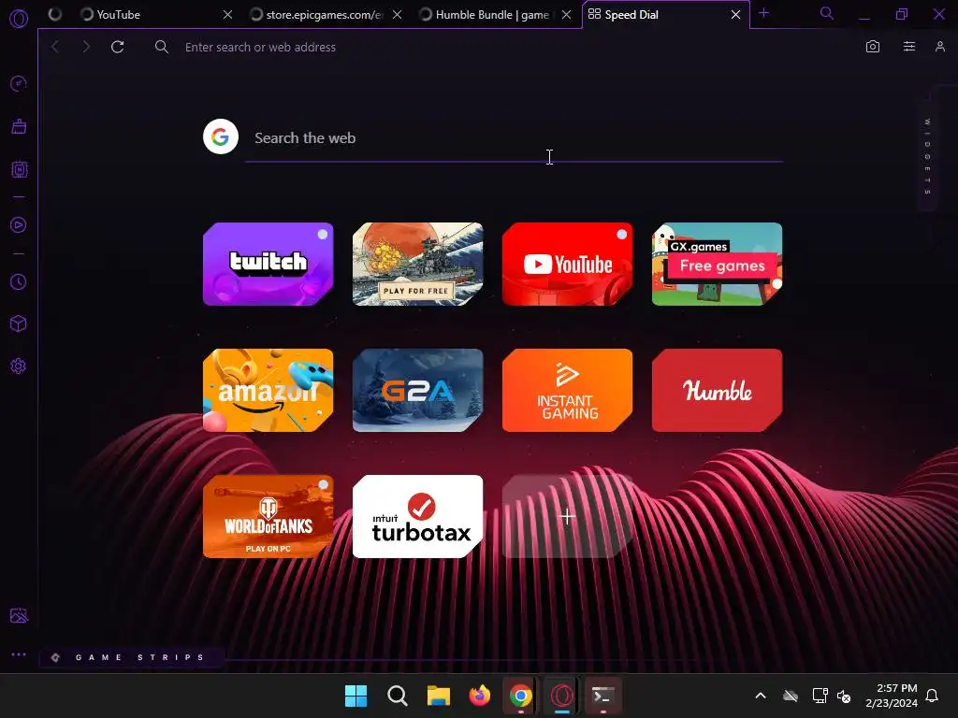Close the YouTube tab
Image resolution: width=958 pixels, height=718 pixels.
click(x=227, y=15)
